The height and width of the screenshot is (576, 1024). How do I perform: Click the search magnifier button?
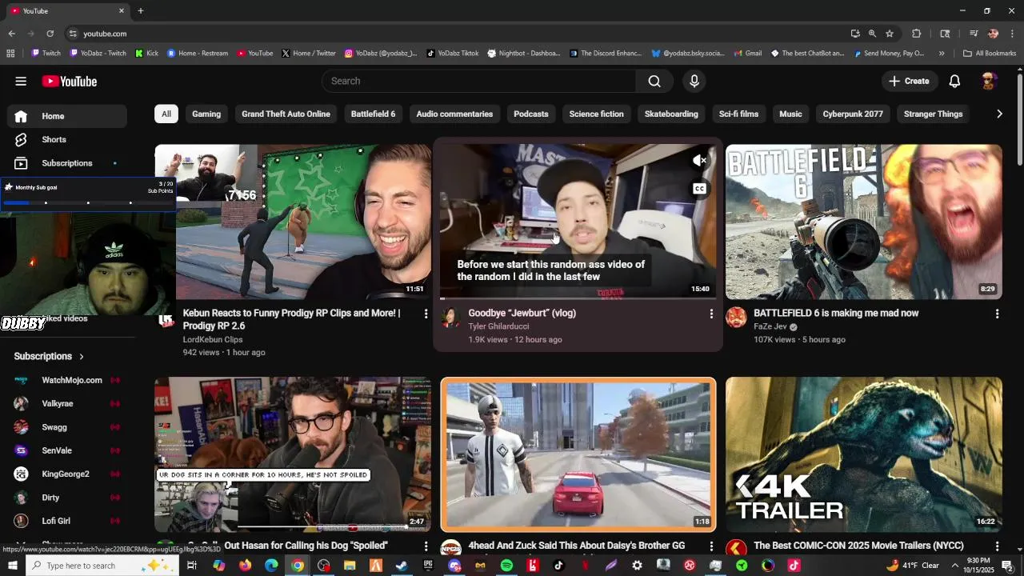point(654,81)
